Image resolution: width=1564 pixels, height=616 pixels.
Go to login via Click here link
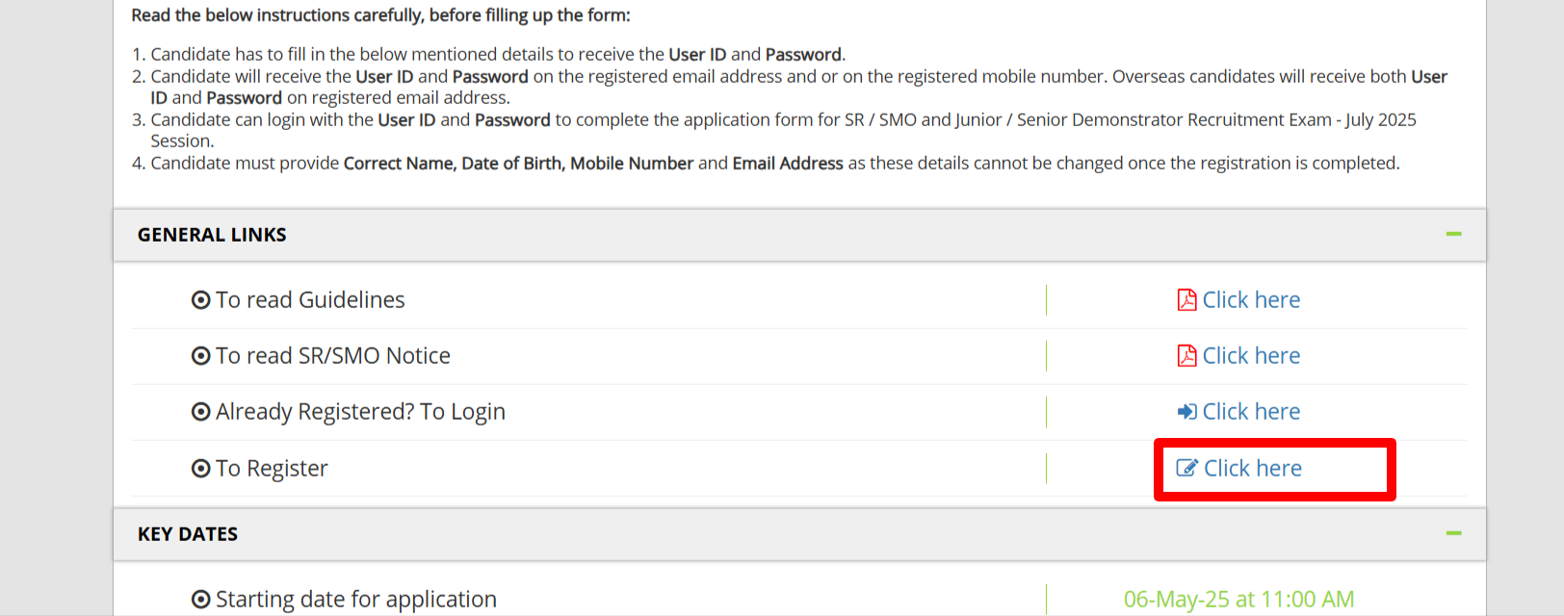1251,412
